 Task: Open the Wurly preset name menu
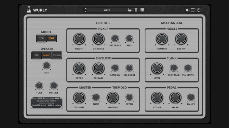107,10
